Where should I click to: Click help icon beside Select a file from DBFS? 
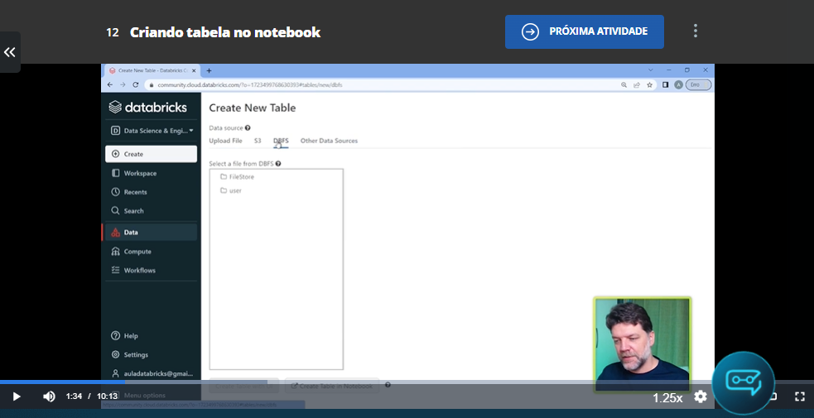(278, 163)
